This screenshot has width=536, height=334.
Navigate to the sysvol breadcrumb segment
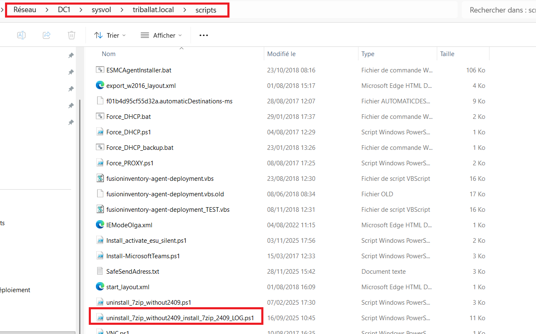point(101,10)
